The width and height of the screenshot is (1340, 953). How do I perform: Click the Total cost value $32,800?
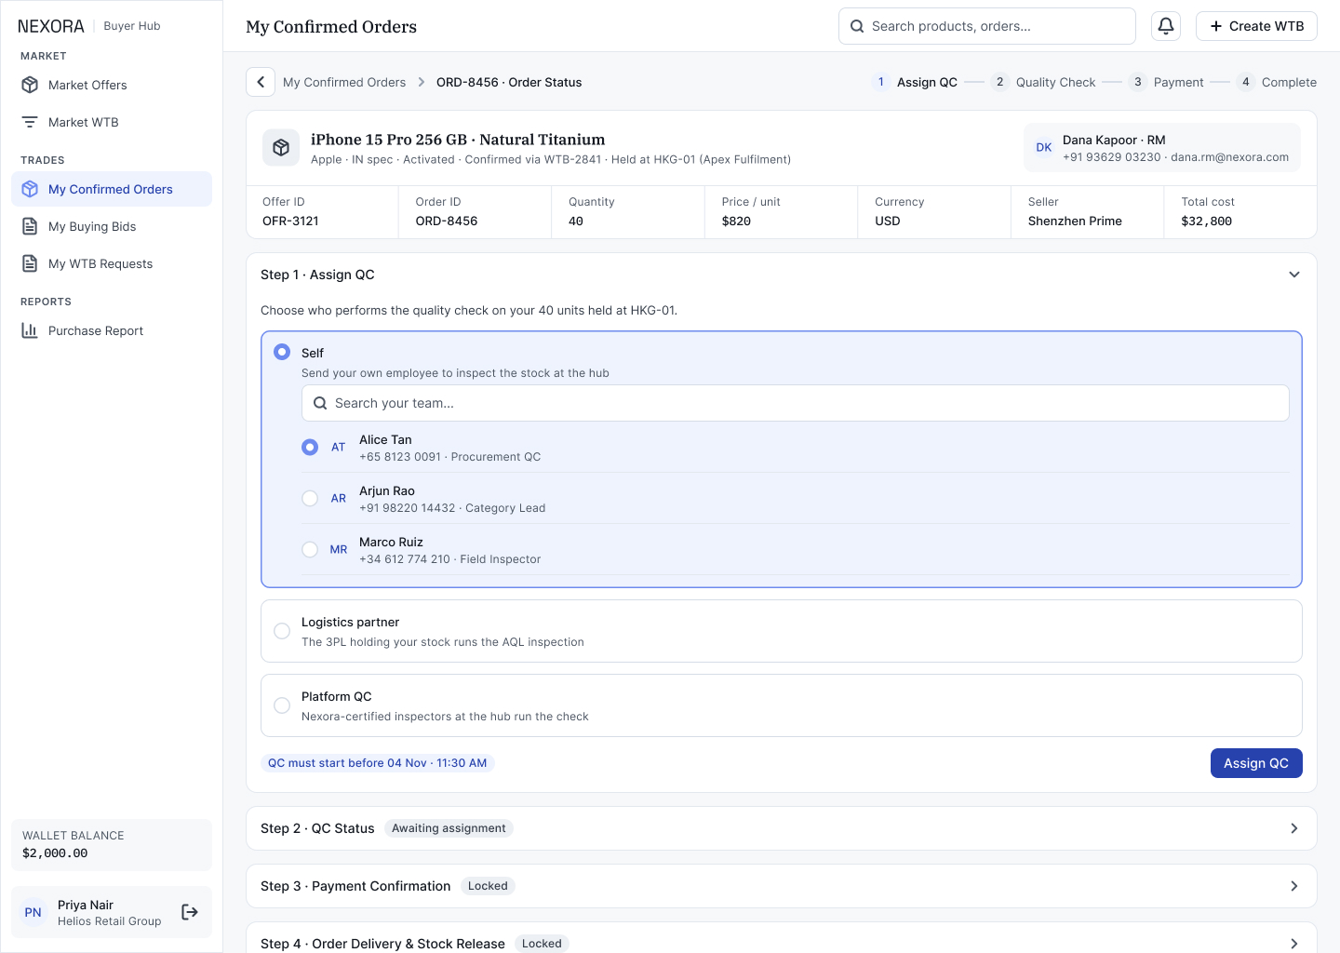[1207, 221]
